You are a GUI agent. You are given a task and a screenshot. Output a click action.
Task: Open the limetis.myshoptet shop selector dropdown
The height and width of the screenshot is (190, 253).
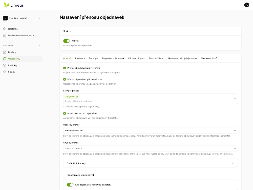22,18
